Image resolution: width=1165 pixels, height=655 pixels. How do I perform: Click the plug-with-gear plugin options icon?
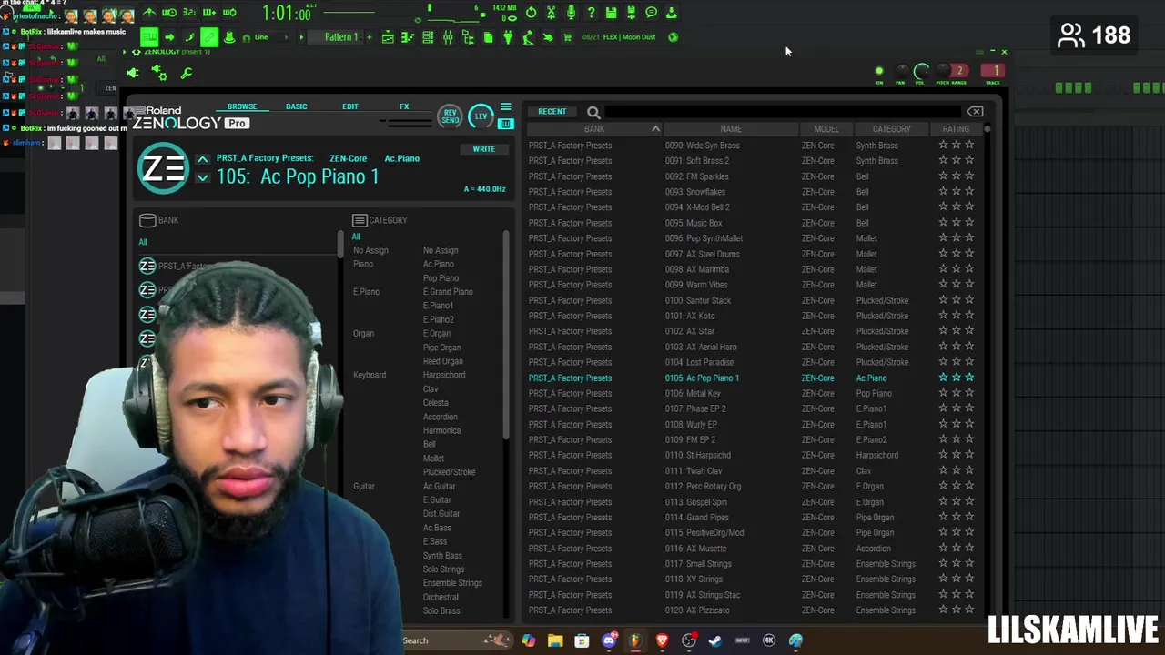159,73
